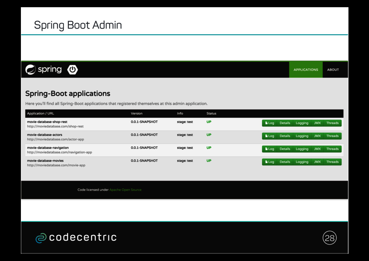Screen dimensions: 369x261
Task: Open Log for movie-database-shop-rest
Action: [x=270, y=123]
